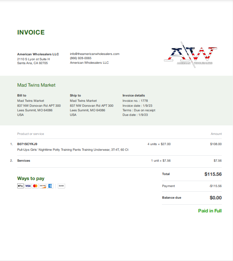Click the $0.00 balance due value
Image resolution: width=233 pixels, height=261 pixels.
pos(216,198)
